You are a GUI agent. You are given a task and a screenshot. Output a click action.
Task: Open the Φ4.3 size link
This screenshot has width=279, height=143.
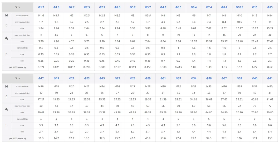pyautogui.click(x=163, y=7)
